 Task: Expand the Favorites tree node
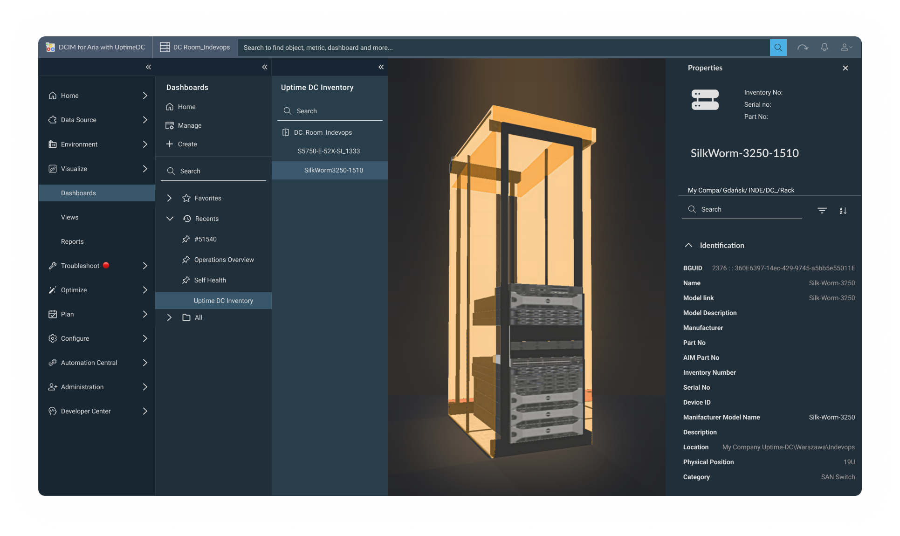click(170, 198)
